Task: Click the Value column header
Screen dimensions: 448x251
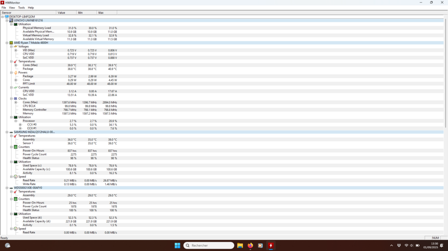Action: pos(61,13)
